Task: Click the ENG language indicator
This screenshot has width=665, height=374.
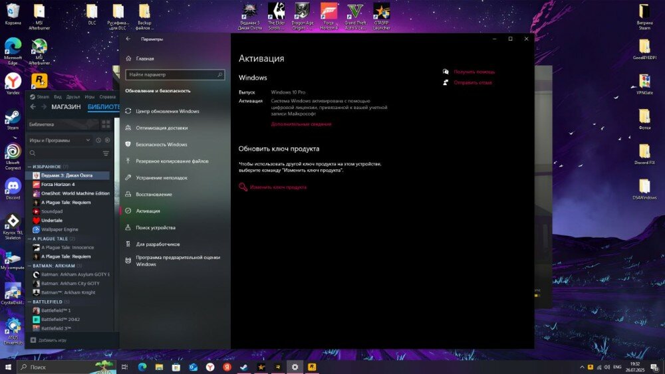Action: pos(617,367)
